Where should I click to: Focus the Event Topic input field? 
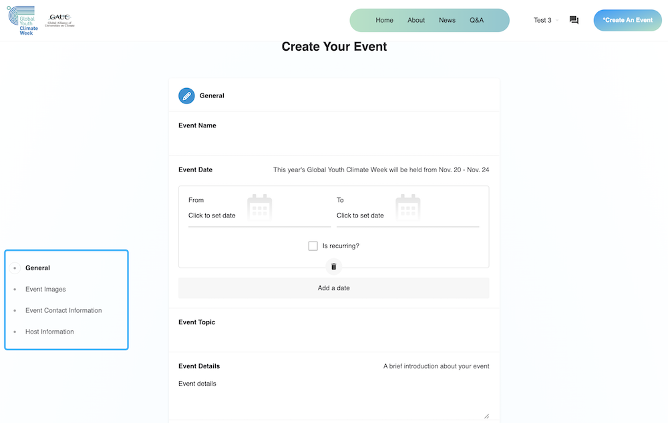(333, 339)
